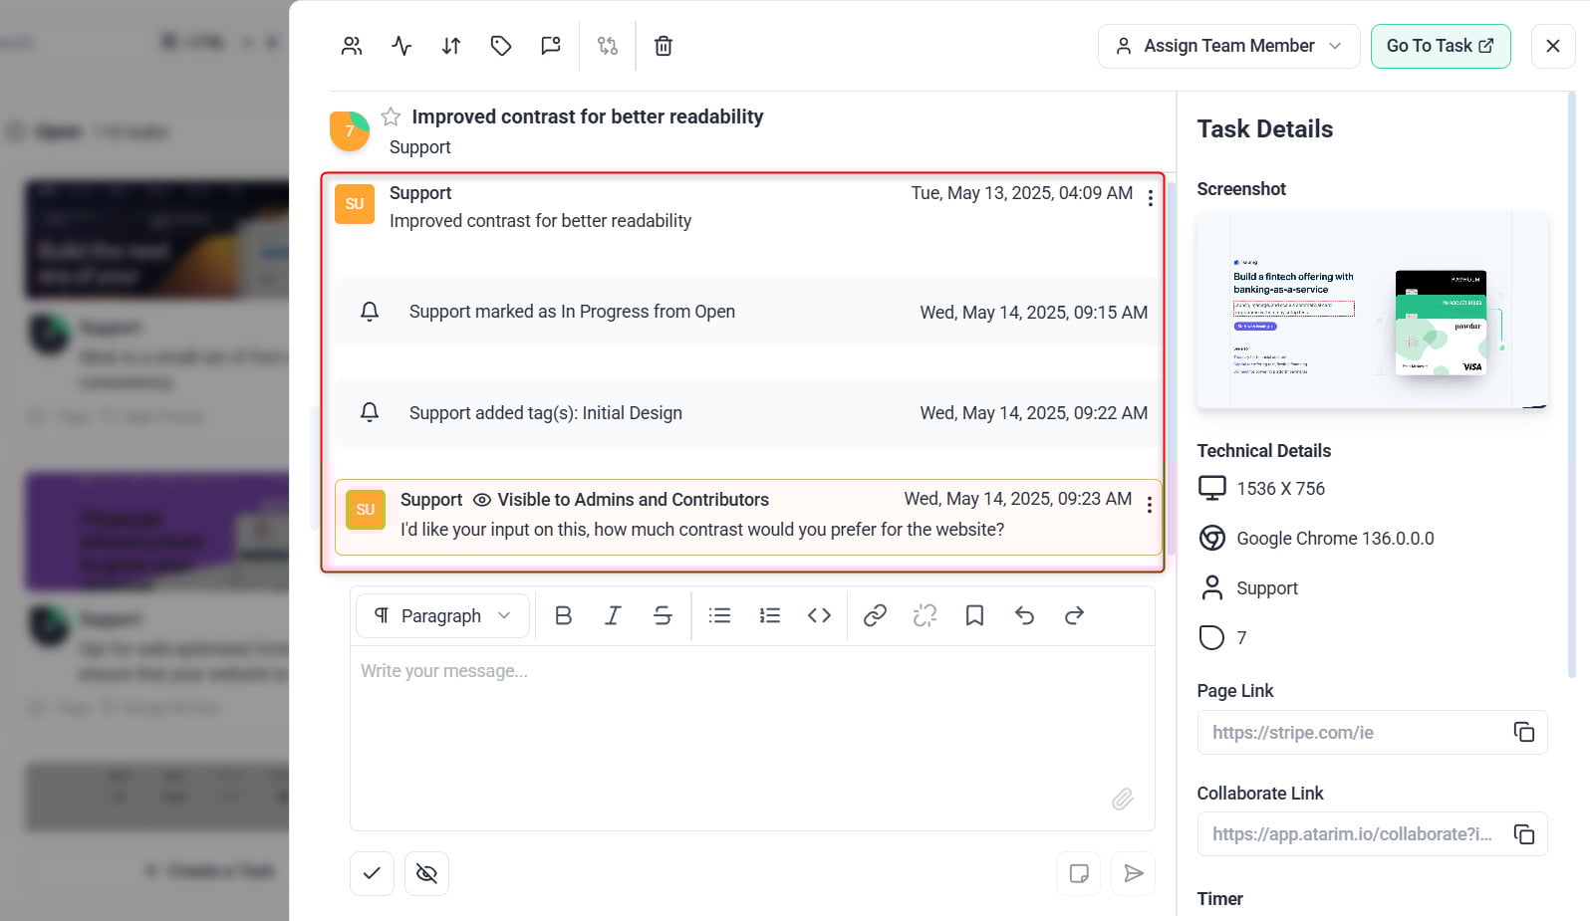The height and width of the screenshot is (921, 1590).
Task: Open options menu for first Support comment
Action: pos(1150,198)
